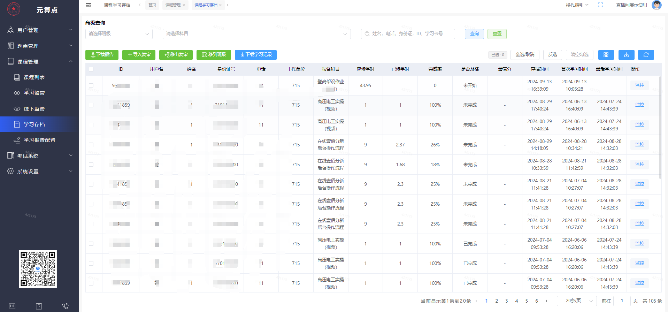Check the row with 2.37 completed hours
Viewport: 668px width, 312px height.
tap(91, 145)
